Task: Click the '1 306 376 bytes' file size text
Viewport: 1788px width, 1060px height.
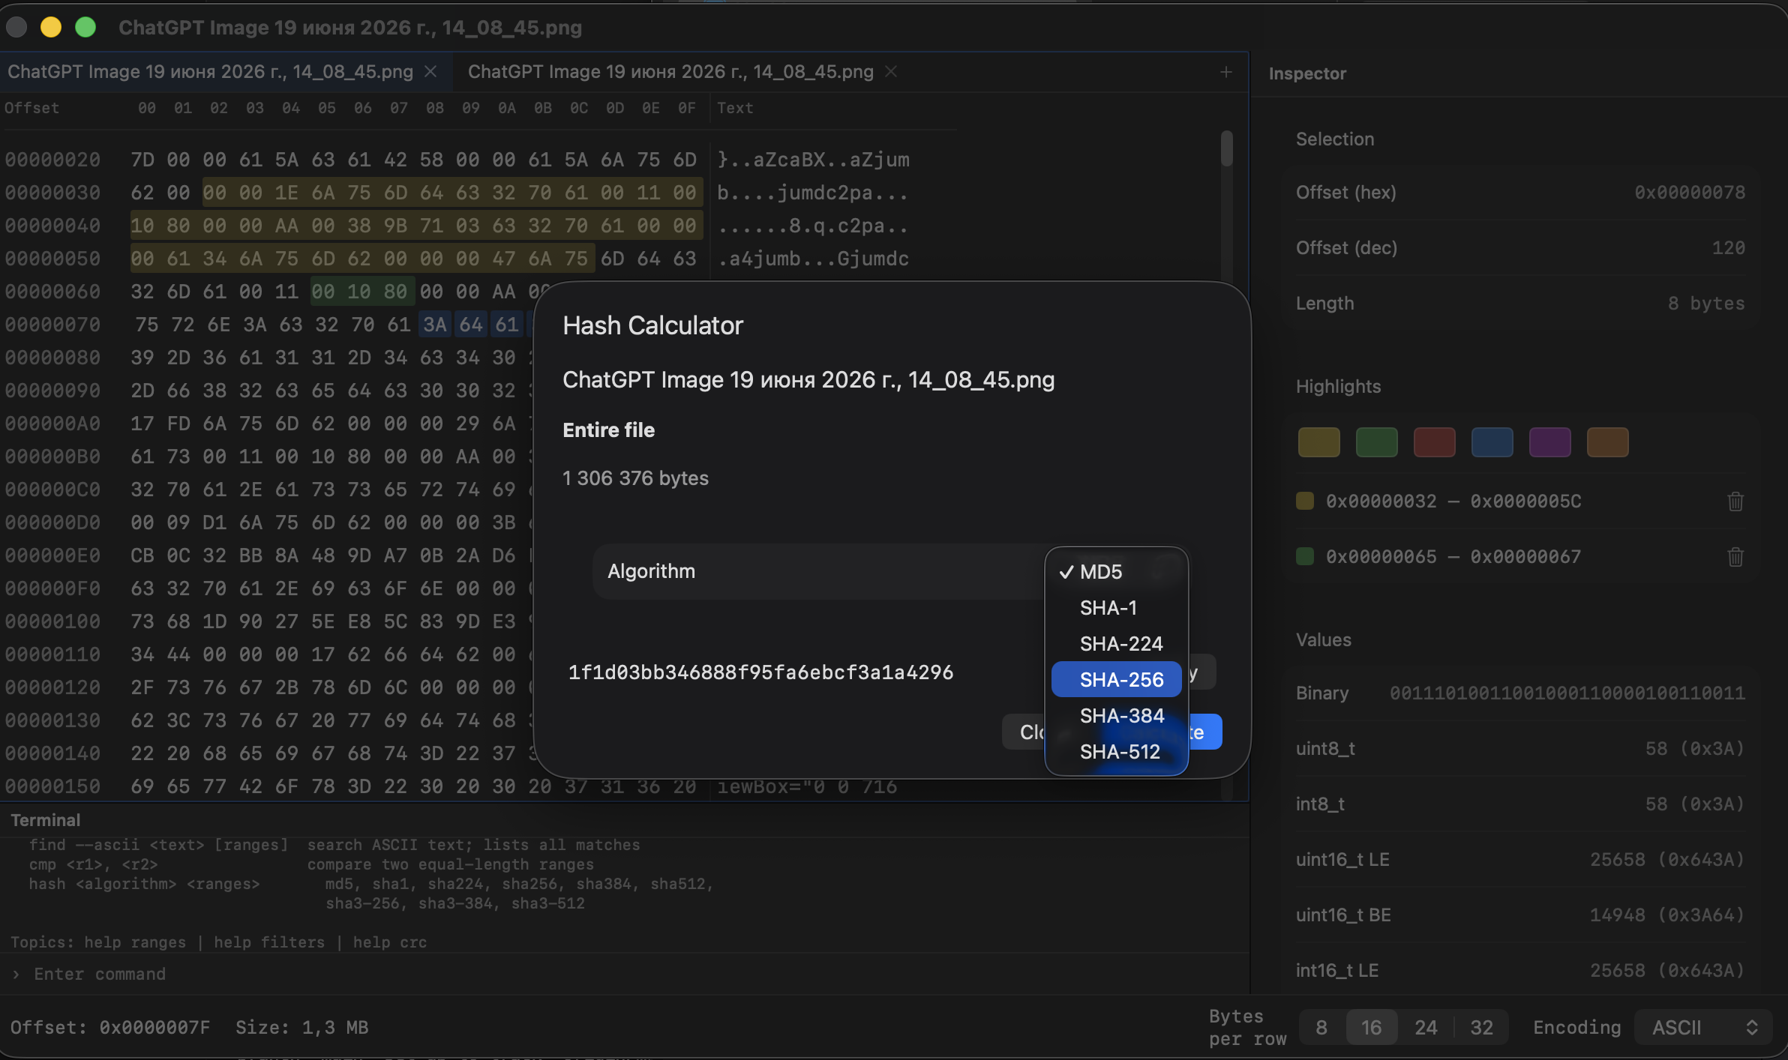Action: (635, 478)
